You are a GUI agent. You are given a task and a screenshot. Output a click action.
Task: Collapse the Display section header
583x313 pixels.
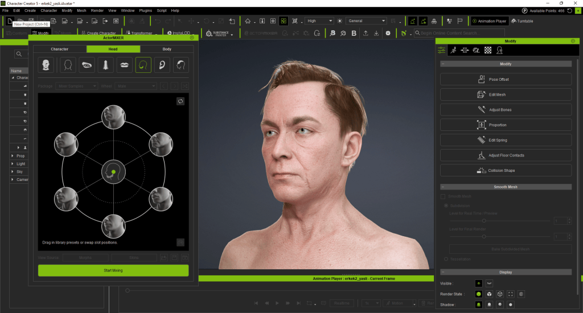(443, 272)
